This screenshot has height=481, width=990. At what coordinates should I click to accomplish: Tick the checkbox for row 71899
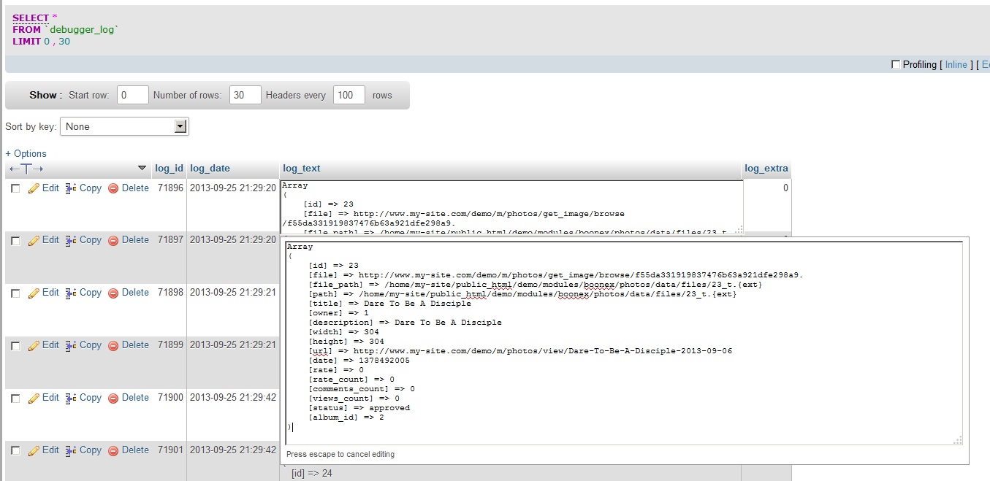(15, 346)
